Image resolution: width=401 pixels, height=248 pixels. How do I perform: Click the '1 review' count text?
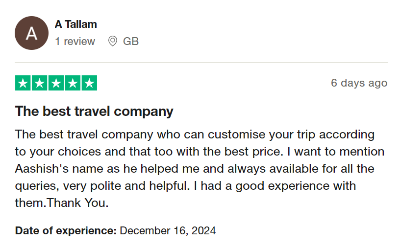point(75,42)
